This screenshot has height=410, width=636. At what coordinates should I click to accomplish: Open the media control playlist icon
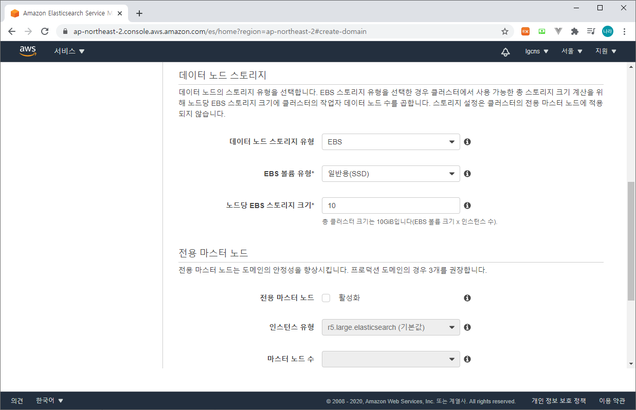pyautogui.click(x=591, y=31)
